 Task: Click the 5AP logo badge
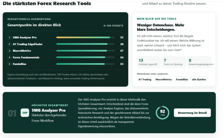coord(25,113)
